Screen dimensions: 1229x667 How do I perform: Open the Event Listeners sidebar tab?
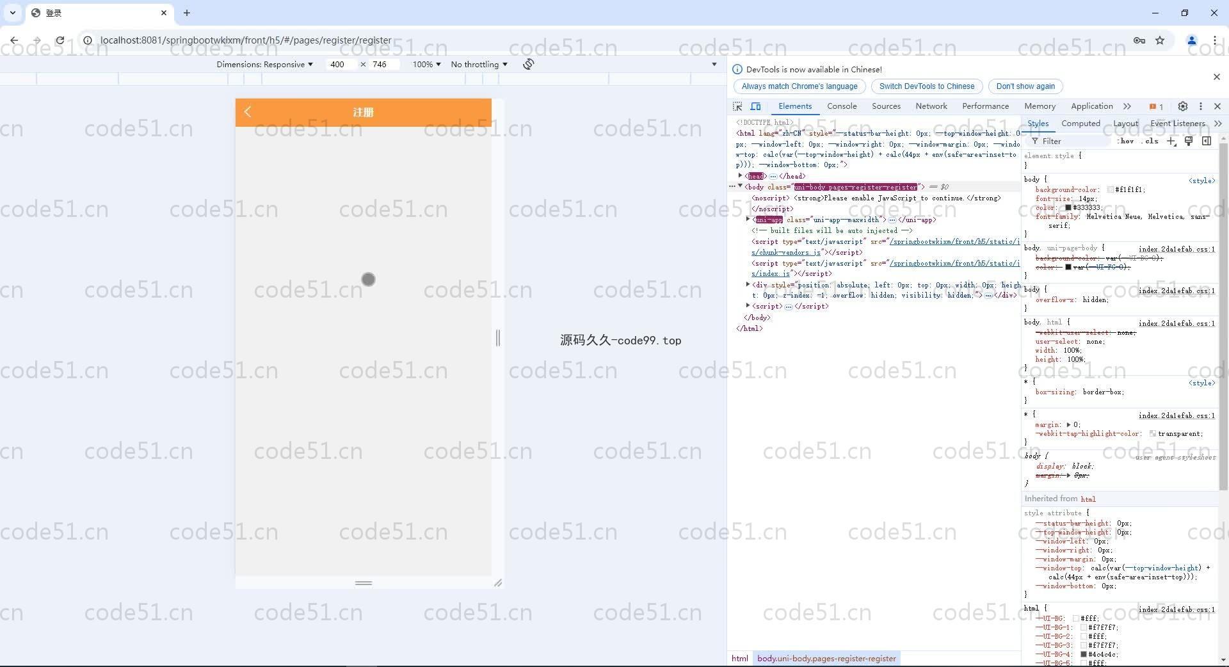(x=1177, y=124)
